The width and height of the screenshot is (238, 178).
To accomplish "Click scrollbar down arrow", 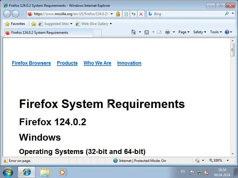I will 233,154.
